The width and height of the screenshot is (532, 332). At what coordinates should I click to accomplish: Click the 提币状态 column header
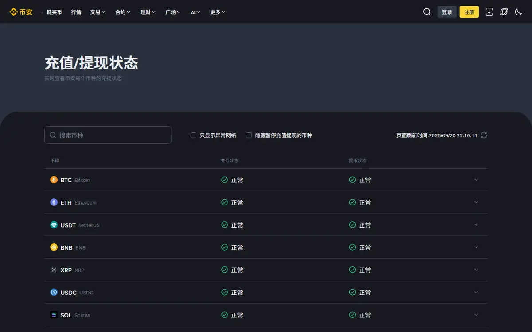tap(357, 161)
